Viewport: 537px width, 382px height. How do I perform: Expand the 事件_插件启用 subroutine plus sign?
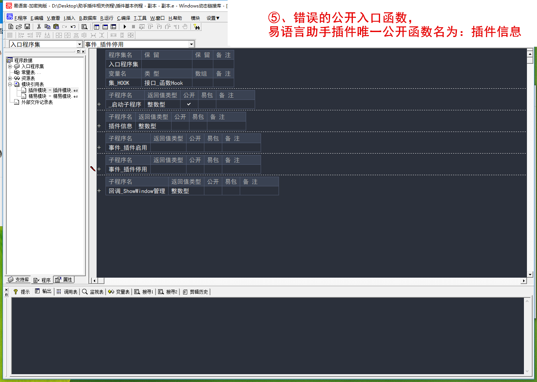(99, 148)
